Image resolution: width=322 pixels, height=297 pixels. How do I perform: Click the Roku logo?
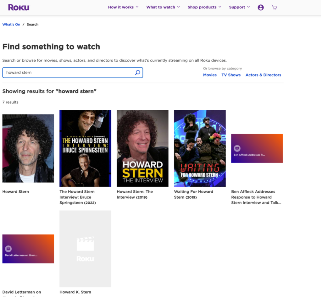[x=19, y=8]
